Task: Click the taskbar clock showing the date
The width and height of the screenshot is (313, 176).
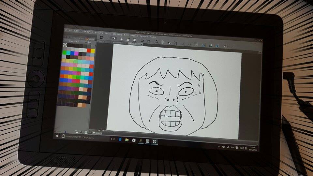Action: [x=253, y=149]
